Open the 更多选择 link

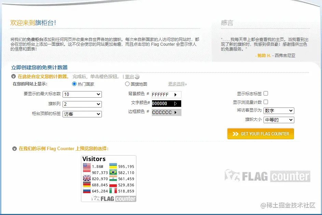click(x=177, y=84)
